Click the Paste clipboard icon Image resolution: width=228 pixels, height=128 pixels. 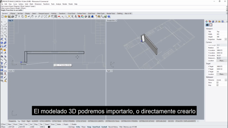click(26, 17)
